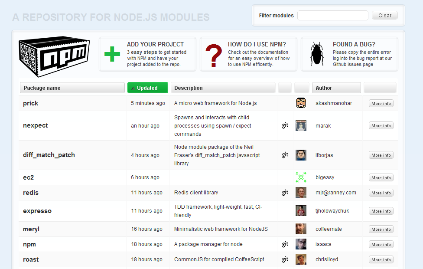Open More info for roast
The image size is (423, 269).
pyautogui.click(x=381, y=259)
